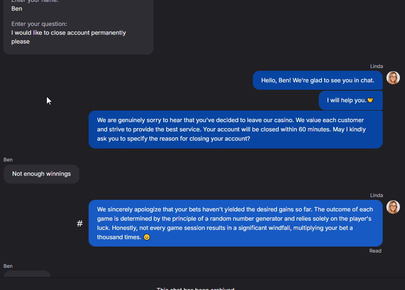Click the 'This chat has been archived' notice
405x290 pixels.
[x=195, y=289]
